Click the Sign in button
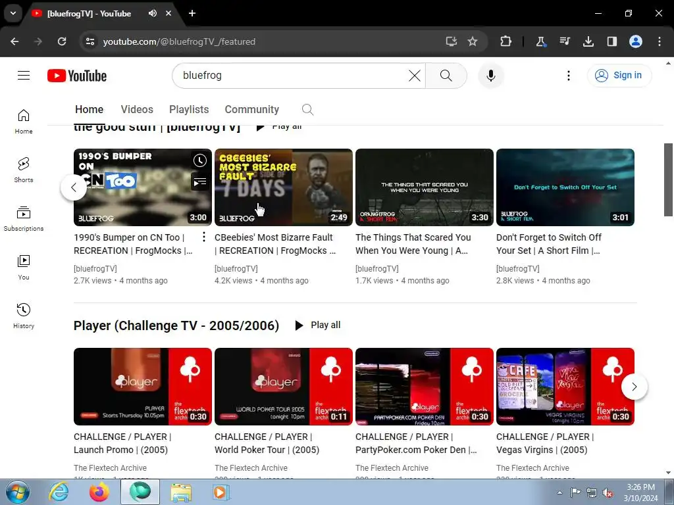 [619, 76]
